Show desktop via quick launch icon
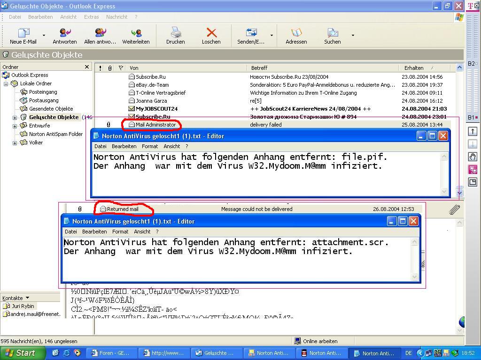This screenshot has width=481, height=360. pyautogui.click(x=55, y=352)
